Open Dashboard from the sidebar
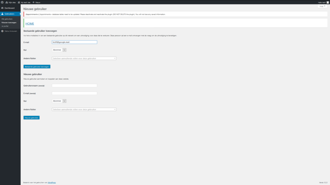330x185 pixels. point(9,8)
